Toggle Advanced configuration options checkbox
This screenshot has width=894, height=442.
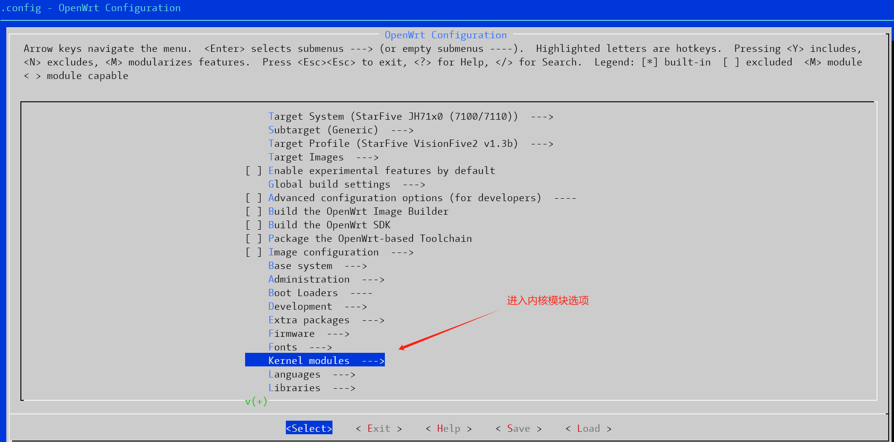254,198
